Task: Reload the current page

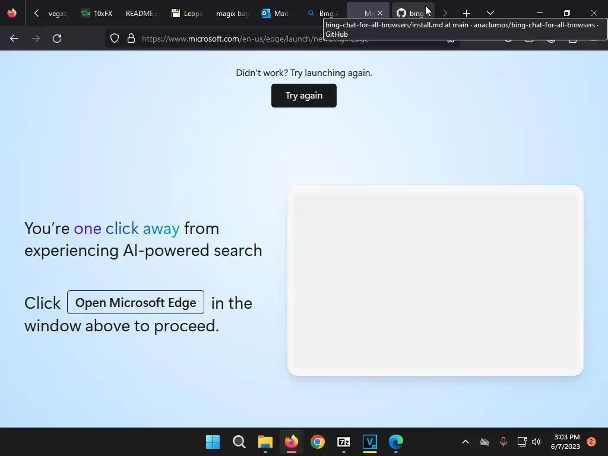Action: [x=57, y=39]
